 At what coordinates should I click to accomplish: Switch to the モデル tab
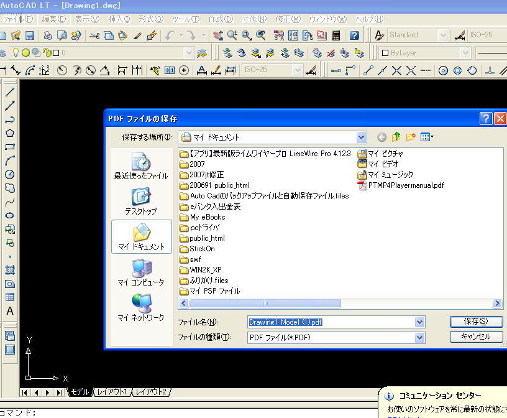(80, 392)
